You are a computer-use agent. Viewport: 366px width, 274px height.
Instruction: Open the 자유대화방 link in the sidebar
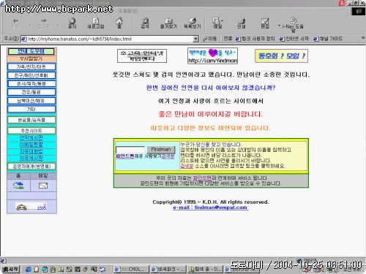click(31, 151)
